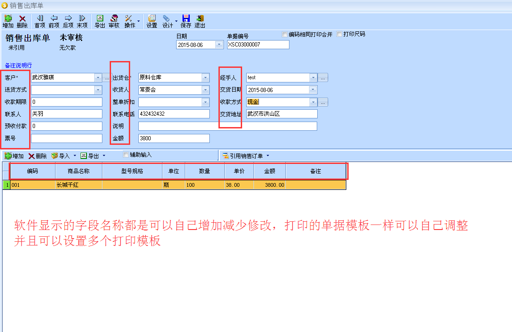The height and width of the screenshot is (332, 512).
Task: Click the 交货地址 field
Action: 281,114
